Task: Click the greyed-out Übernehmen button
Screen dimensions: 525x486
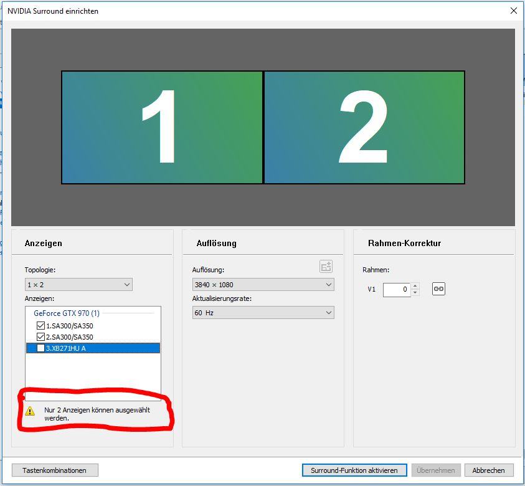Action: click(436, 470)
